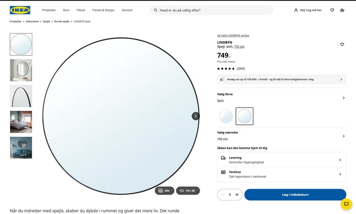Screen dimensions: 356x214
Task: Expand the Vælg størrelse section
Action: 343,136
